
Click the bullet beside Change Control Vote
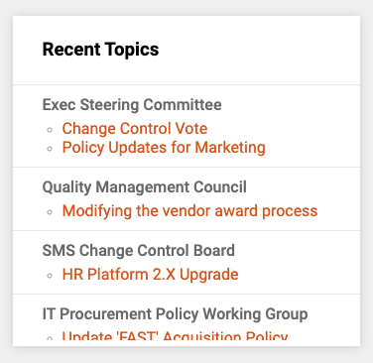(x=50, y=130)
